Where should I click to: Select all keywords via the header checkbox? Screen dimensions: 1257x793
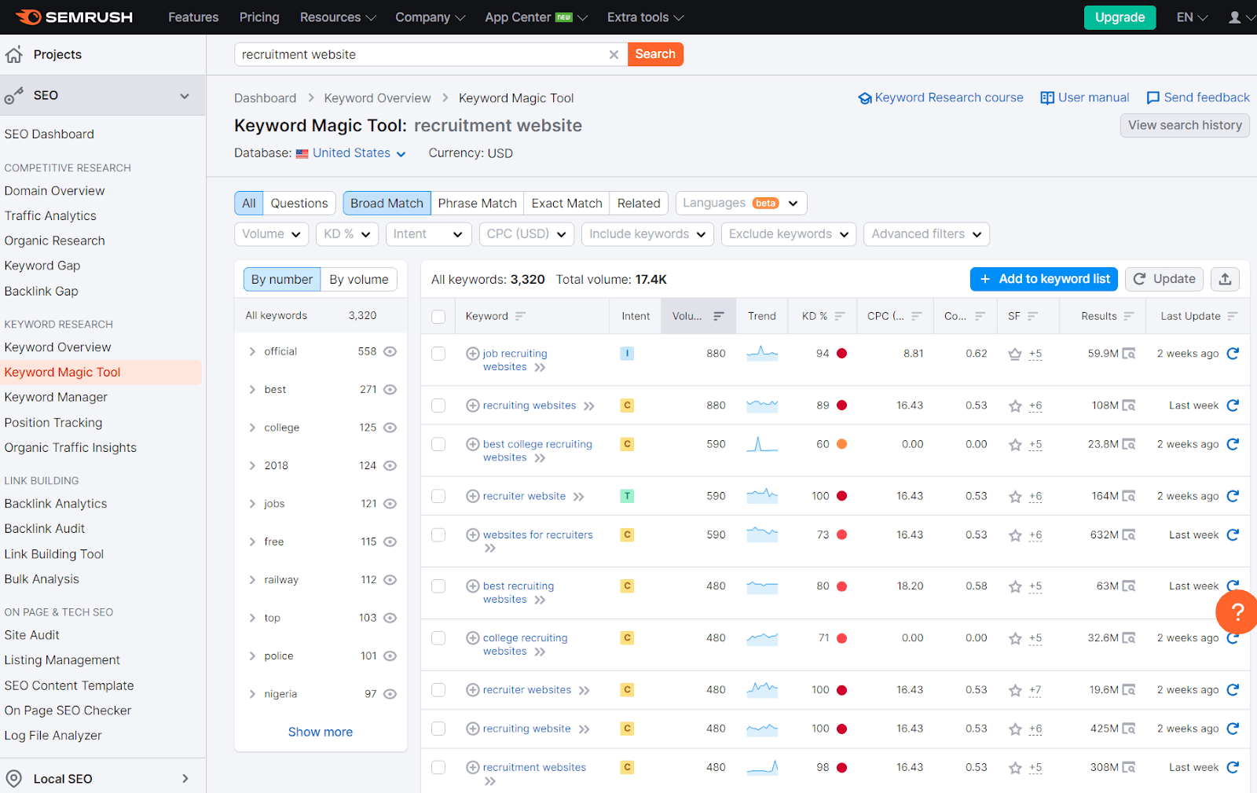438,316
